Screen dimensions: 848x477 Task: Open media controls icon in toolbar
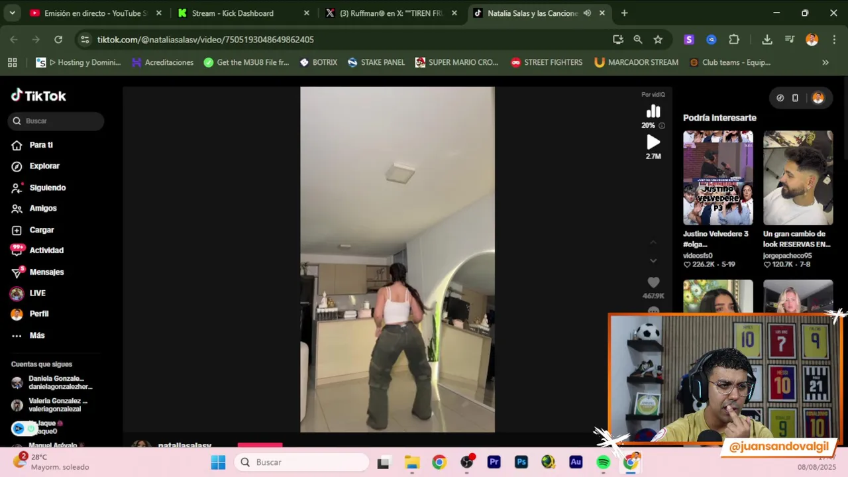pyautogui.click(x=790, y=40)
